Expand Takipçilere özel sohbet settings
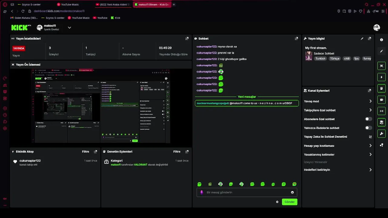The height and width of the screenshot is (218, 388). click(x=370, y=110)
